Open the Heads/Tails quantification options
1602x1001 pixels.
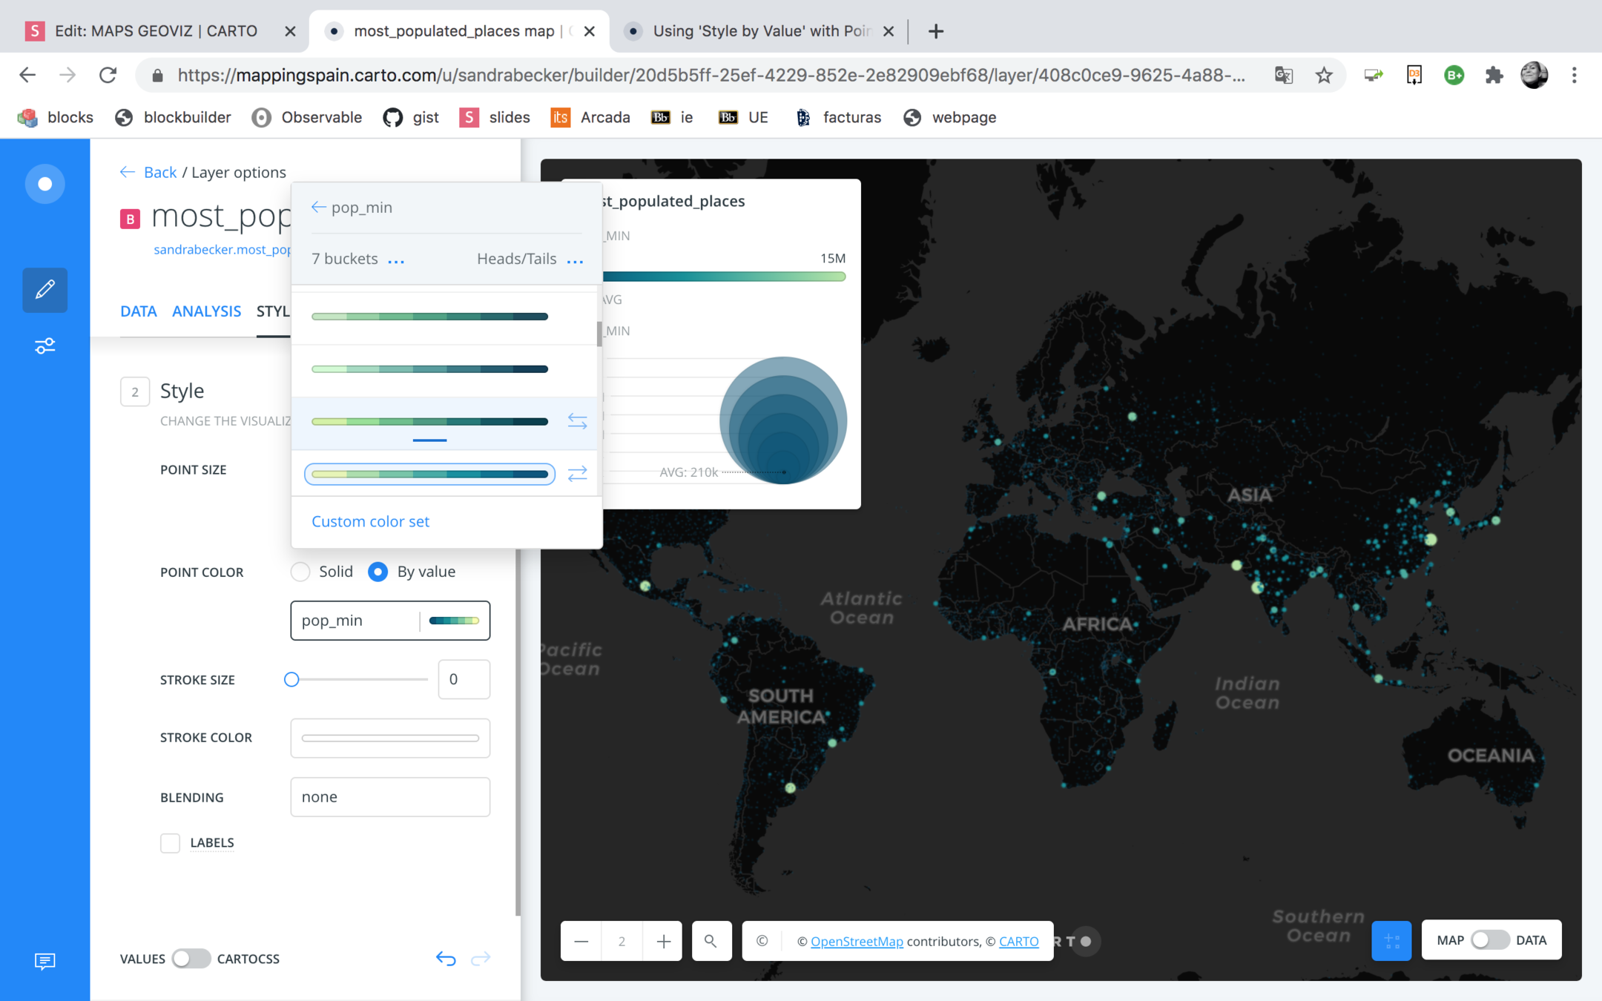click(x=575, y=260)
